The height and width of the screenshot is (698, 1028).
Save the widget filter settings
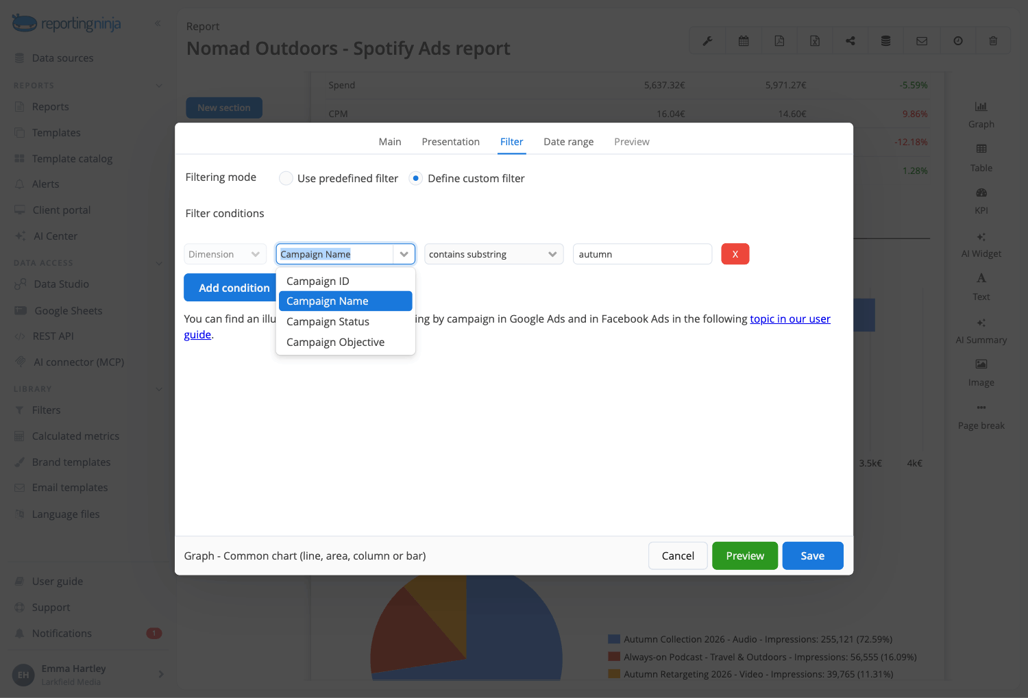pos(813,556)
